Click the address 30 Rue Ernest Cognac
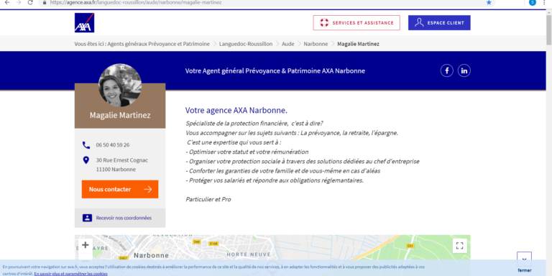 point(122,160)
